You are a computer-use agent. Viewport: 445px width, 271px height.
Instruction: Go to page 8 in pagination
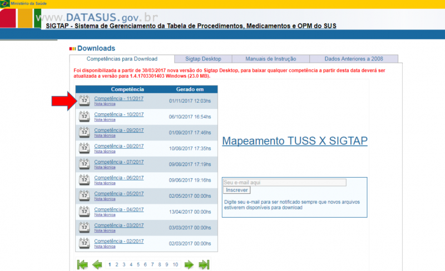160,264
